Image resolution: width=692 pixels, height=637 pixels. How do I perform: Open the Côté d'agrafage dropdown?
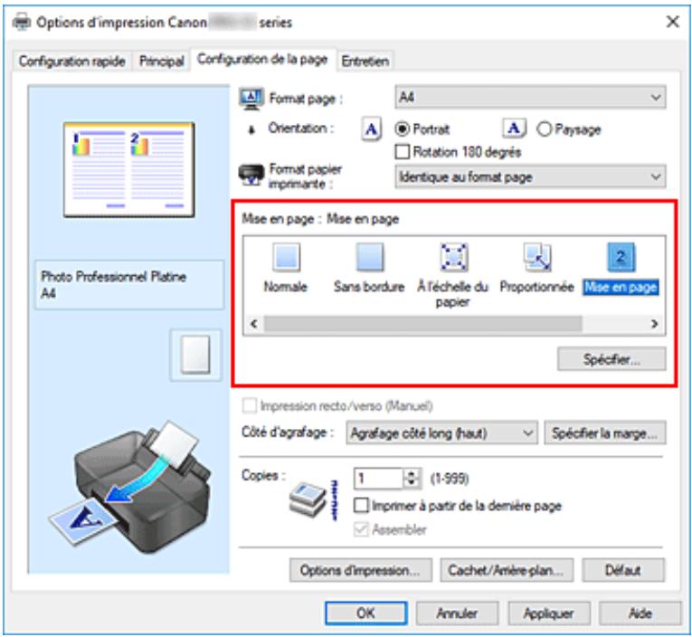point(441,433)
